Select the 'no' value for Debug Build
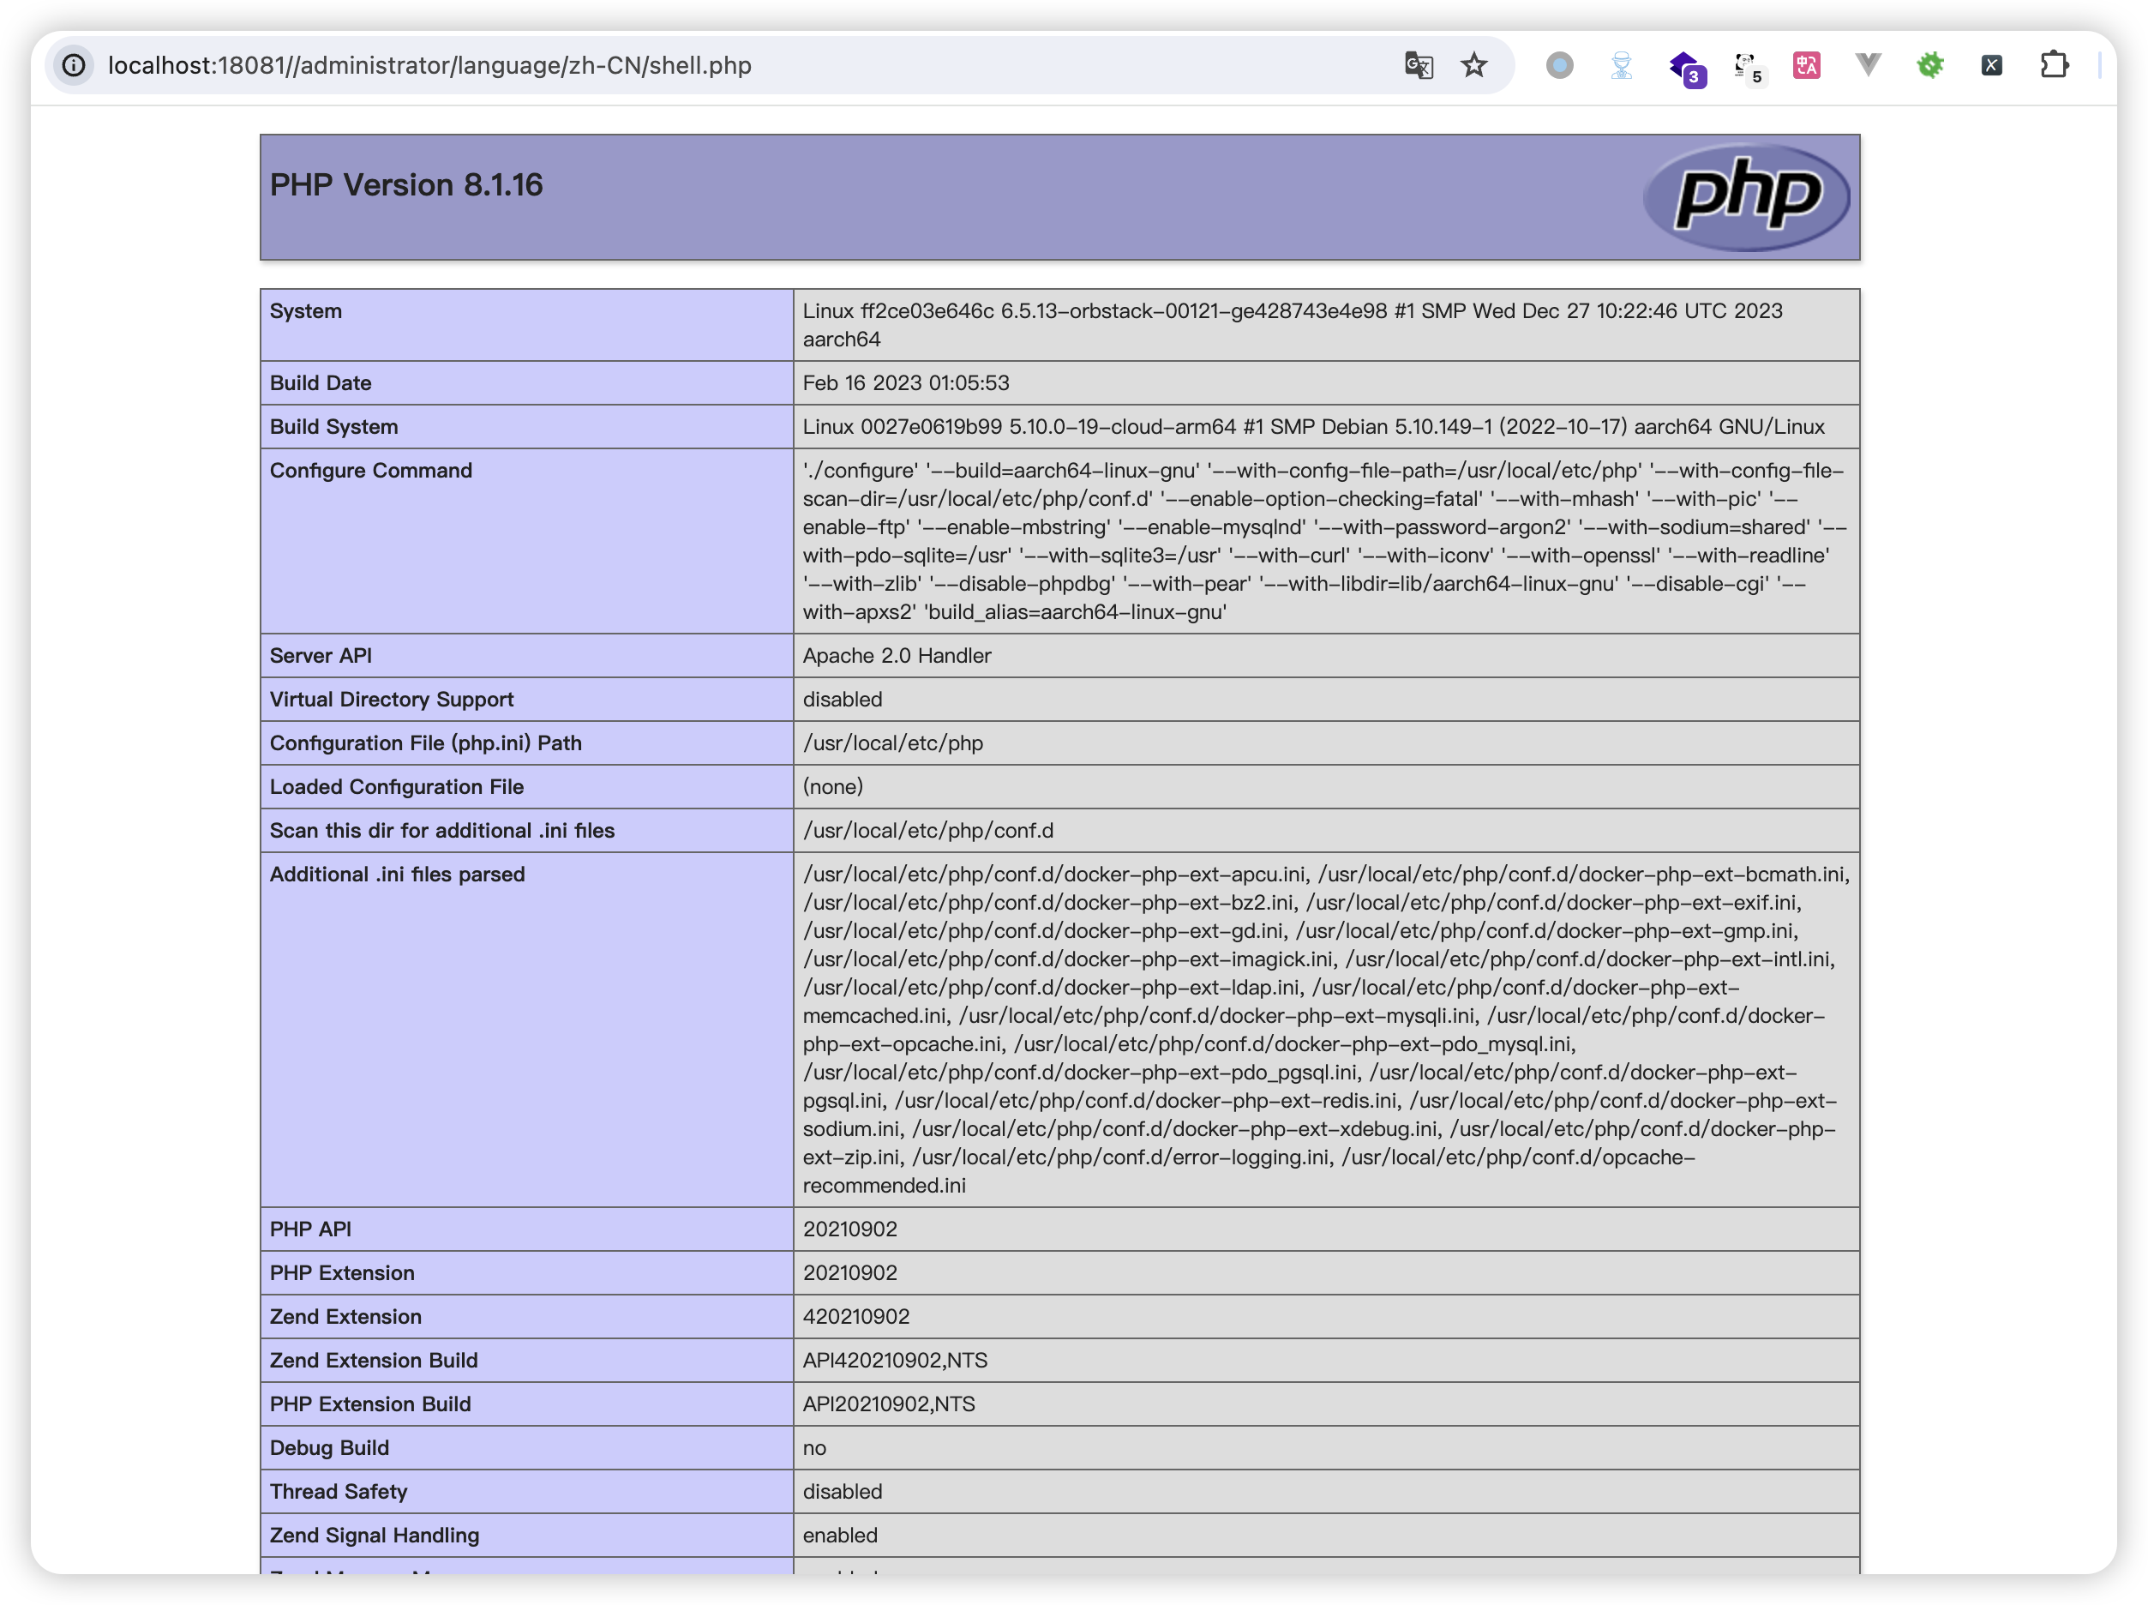Viewport: 2148px width, 1605px height. click(x=815, y=1447)
